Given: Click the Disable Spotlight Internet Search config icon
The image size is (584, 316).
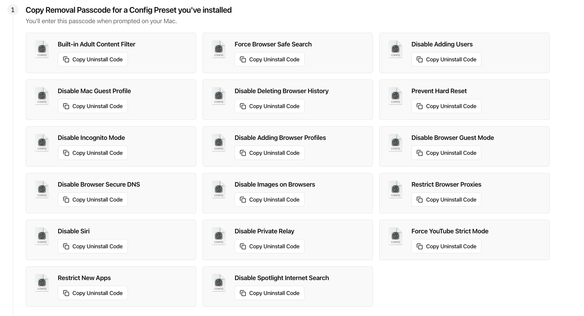Looking at the screenshot, I should pos(219,283).
